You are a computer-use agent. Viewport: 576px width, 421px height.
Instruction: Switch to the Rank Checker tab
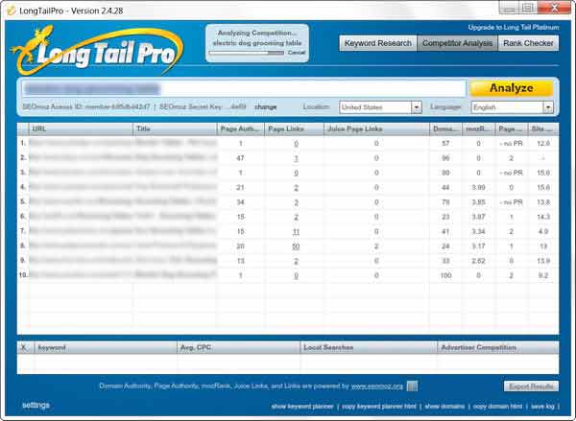[528, 43]
